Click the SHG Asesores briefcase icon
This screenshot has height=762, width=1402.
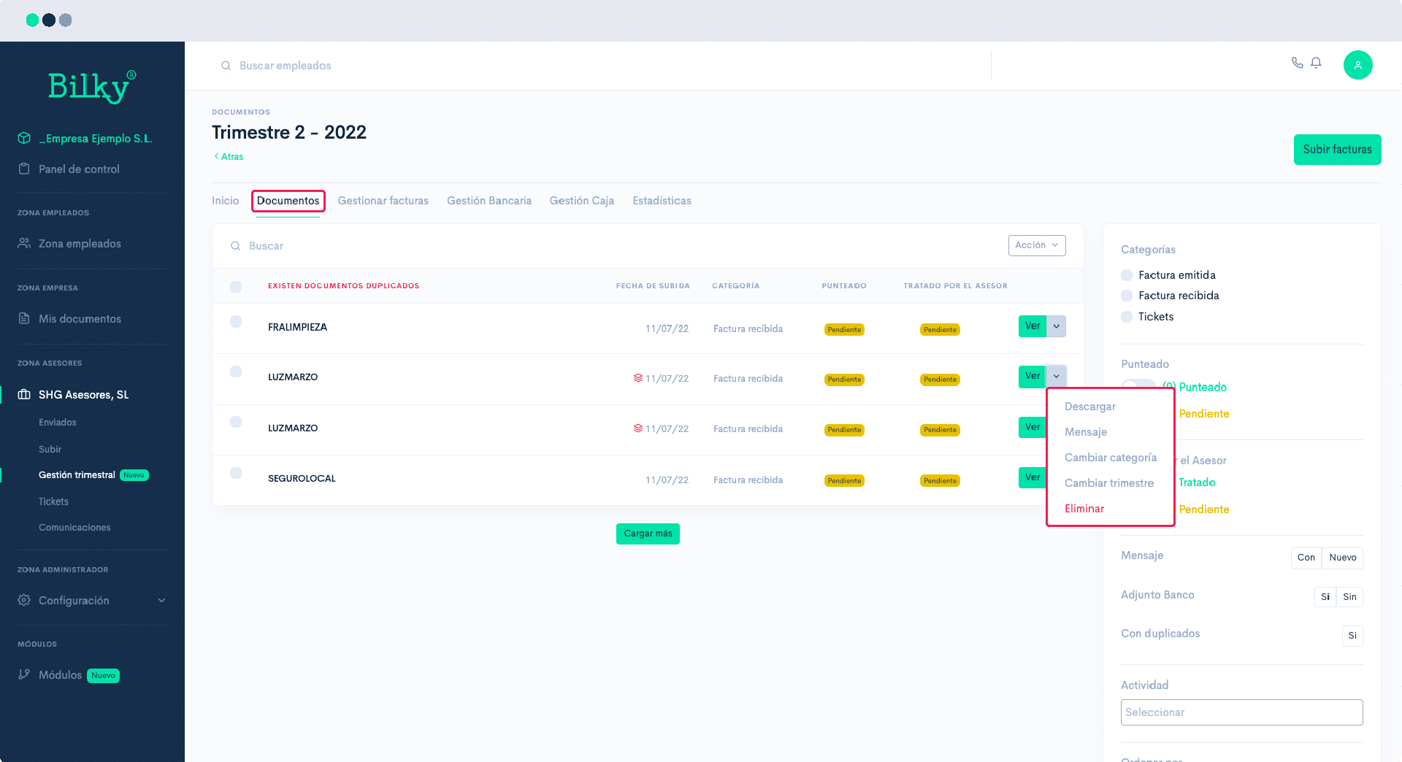pyautogui.click(x=24, y=394)
